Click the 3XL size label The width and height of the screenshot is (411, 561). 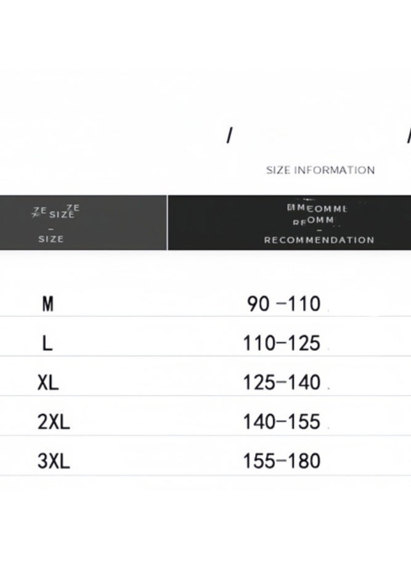(x=54, y=461)
